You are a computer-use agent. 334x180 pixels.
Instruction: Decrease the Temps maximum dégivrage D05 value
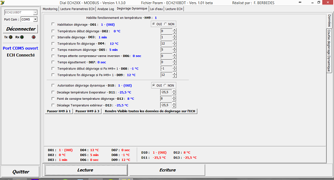tap(175, 52)
